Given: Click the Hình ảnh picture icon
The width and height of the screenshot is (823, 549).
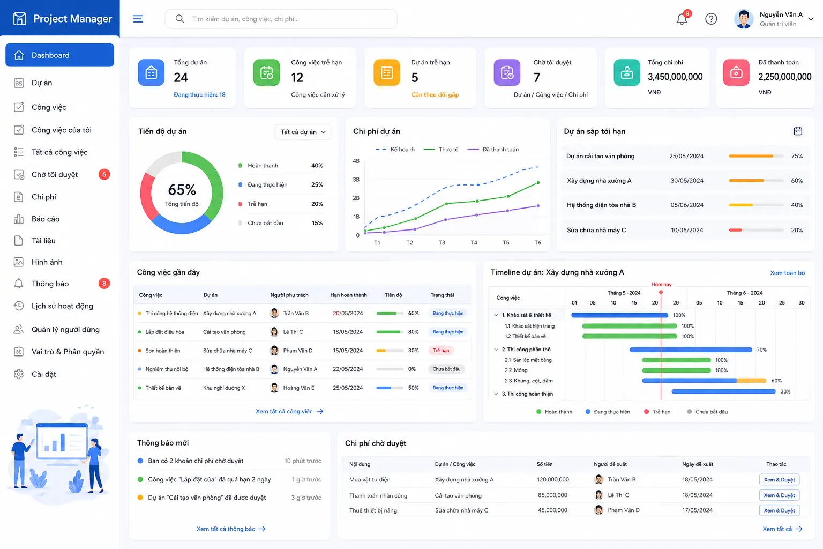Looking at the screenshot, I should (x=19, y=262).
